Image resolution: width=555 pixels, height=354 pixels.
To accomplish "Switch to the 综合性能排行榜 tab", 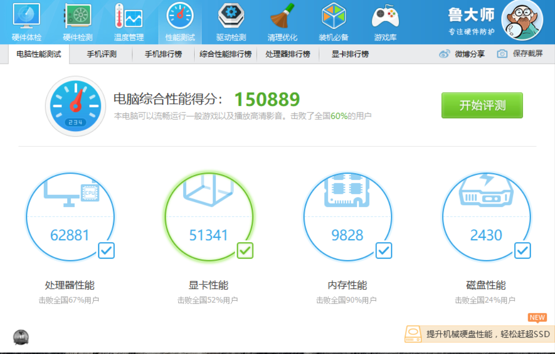I will 225,54.
